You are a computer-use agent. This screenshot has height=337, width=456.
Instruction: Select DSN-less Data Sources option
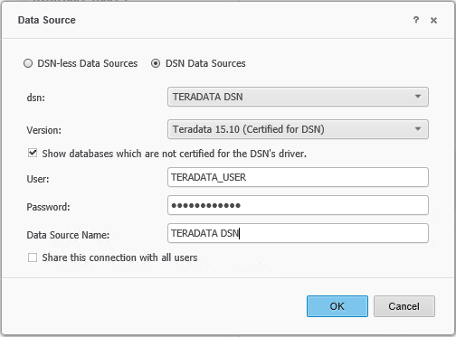tap(28, 63)
